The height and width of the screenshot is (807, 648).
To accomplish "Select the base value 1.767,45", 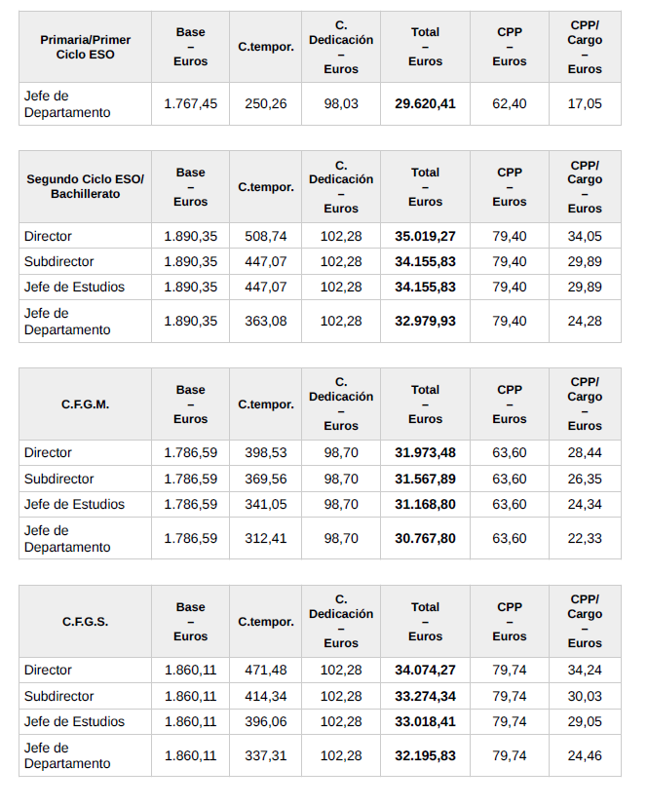I will point(190,103).
